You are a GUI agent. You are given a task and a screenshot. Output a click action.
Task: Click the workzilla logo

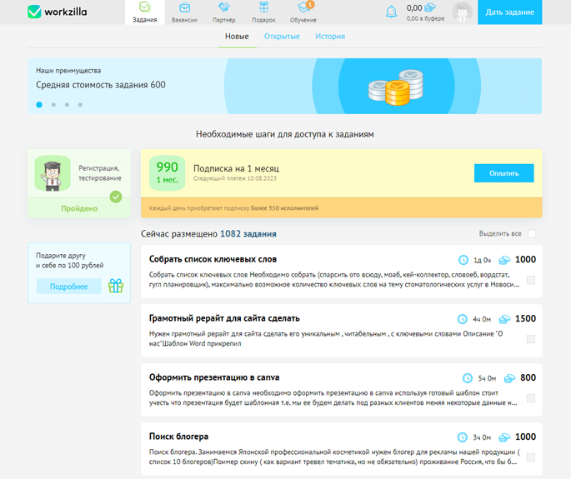coord(58,12)
